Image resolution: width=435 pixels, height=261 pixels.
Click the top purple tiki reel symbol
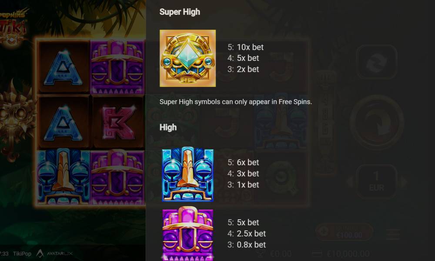click(x=117, y=67)
